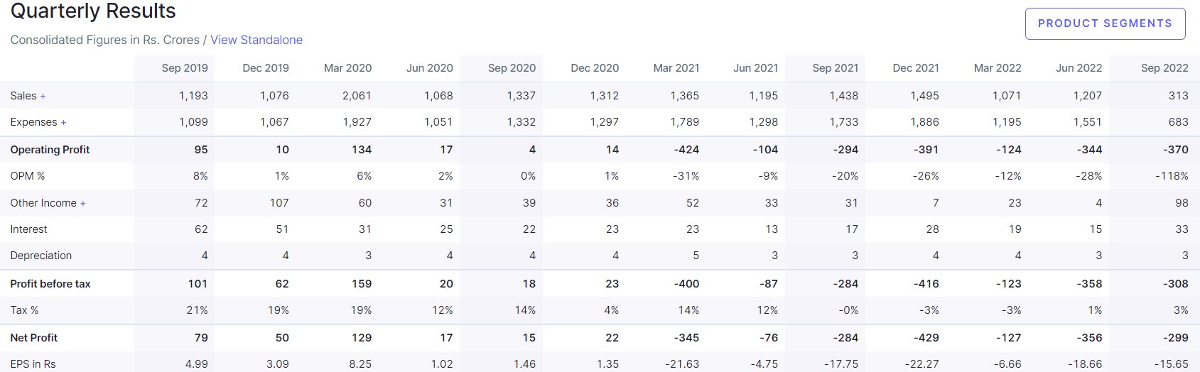Screen dimensions: 1200x372
Task: Select the Sep 2022 column header
Action: pyautogui.click(x=1164, y=68)
